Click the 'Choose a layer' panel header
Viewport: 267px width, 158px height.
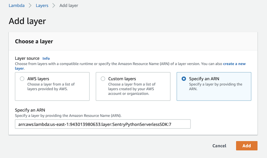(x=34, y=41)
